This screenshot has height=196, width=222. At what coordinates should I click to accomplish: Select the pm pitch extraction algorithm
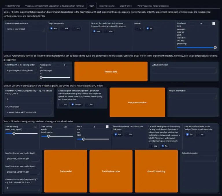(63, 104)
